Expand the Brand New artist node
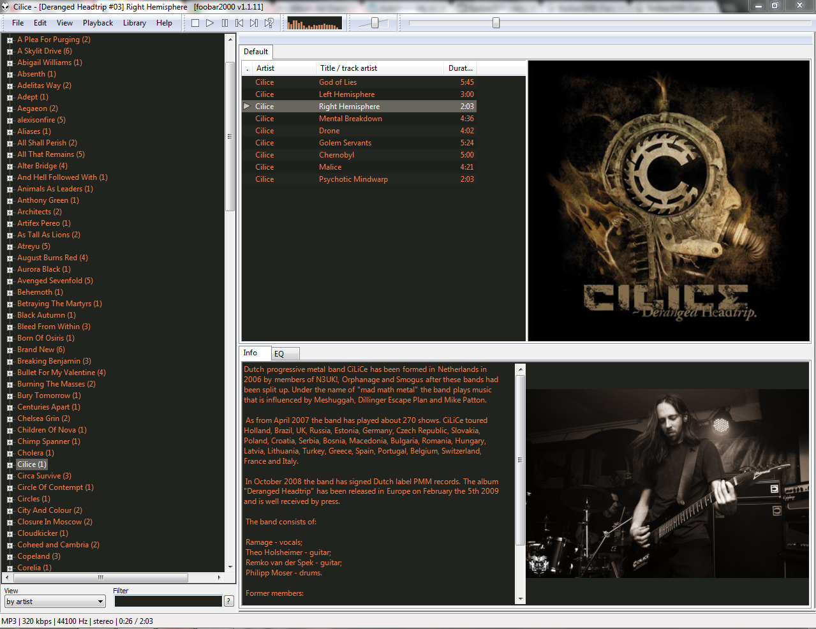Viewport: 816px width, 629px height. 10,350
